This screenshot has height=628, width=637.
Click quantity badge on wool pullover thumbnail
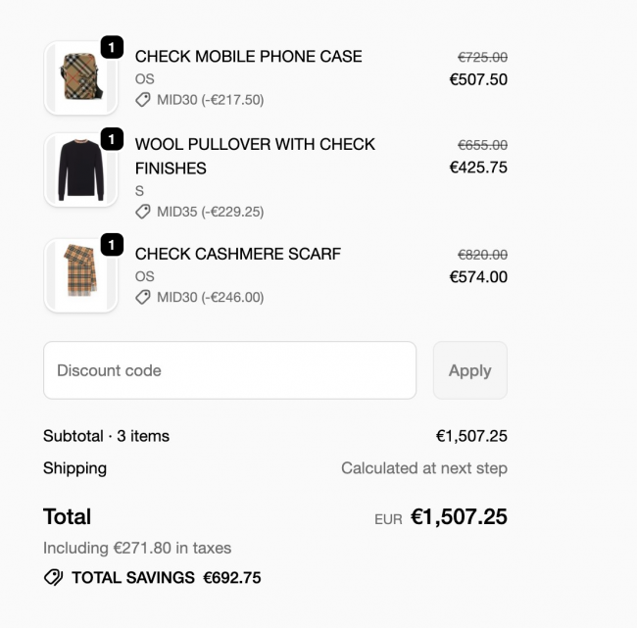coord(112,139)
